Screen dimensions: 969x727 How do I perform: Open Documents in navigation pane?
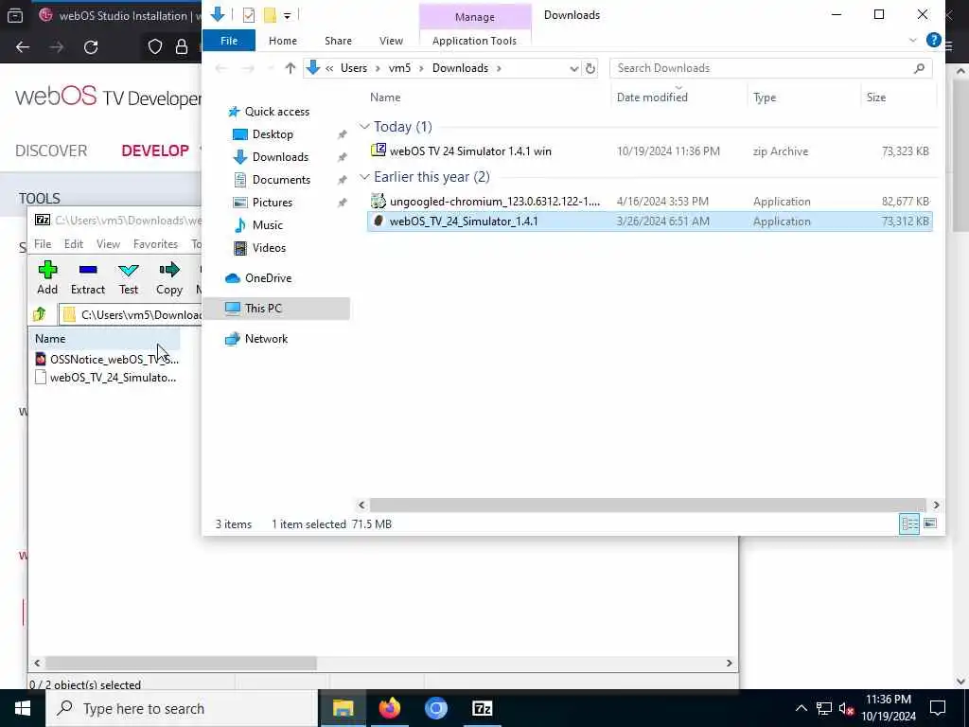281,180
